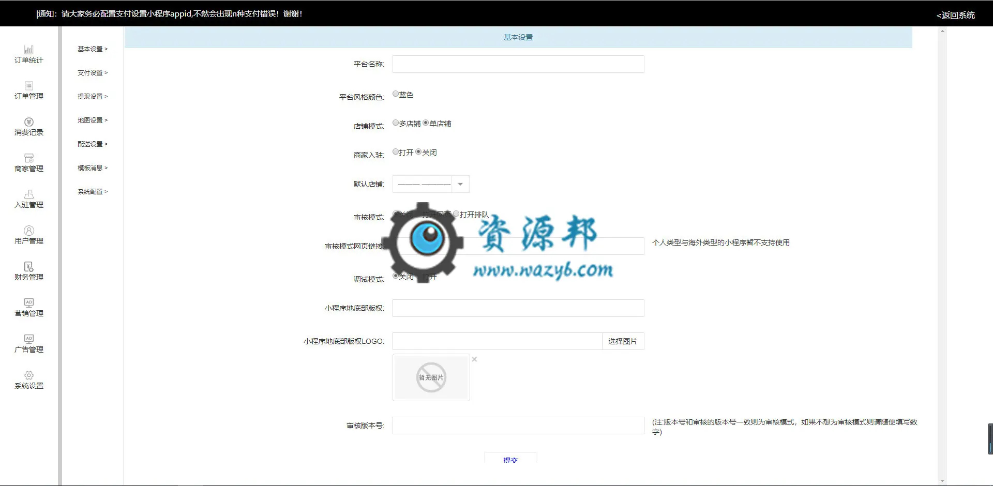
Task: Open 财务管理 sidebar icon
Action: tap(29, 267)
